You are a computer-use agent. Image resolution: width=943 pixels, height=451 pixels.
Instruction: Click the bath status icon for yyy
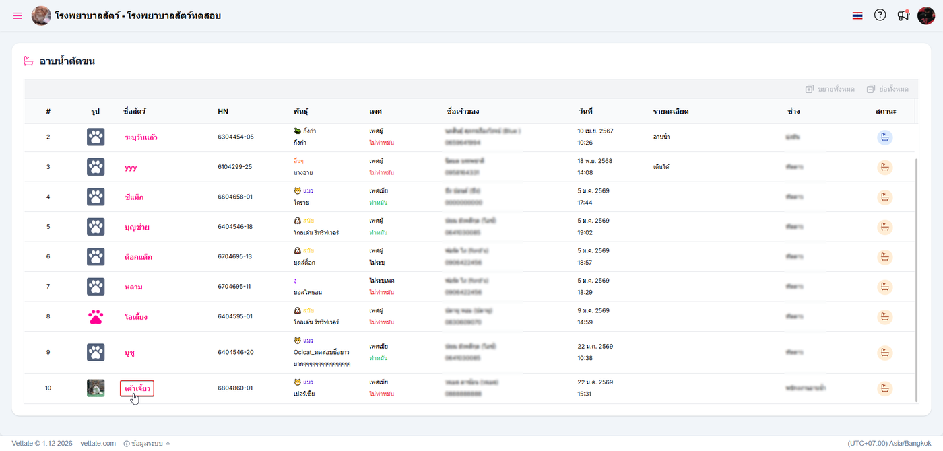point(884,167)
